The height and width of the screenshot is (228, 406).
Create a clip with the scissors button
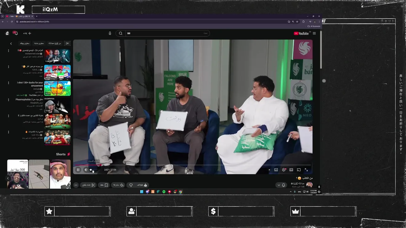(x=89, y=185)
